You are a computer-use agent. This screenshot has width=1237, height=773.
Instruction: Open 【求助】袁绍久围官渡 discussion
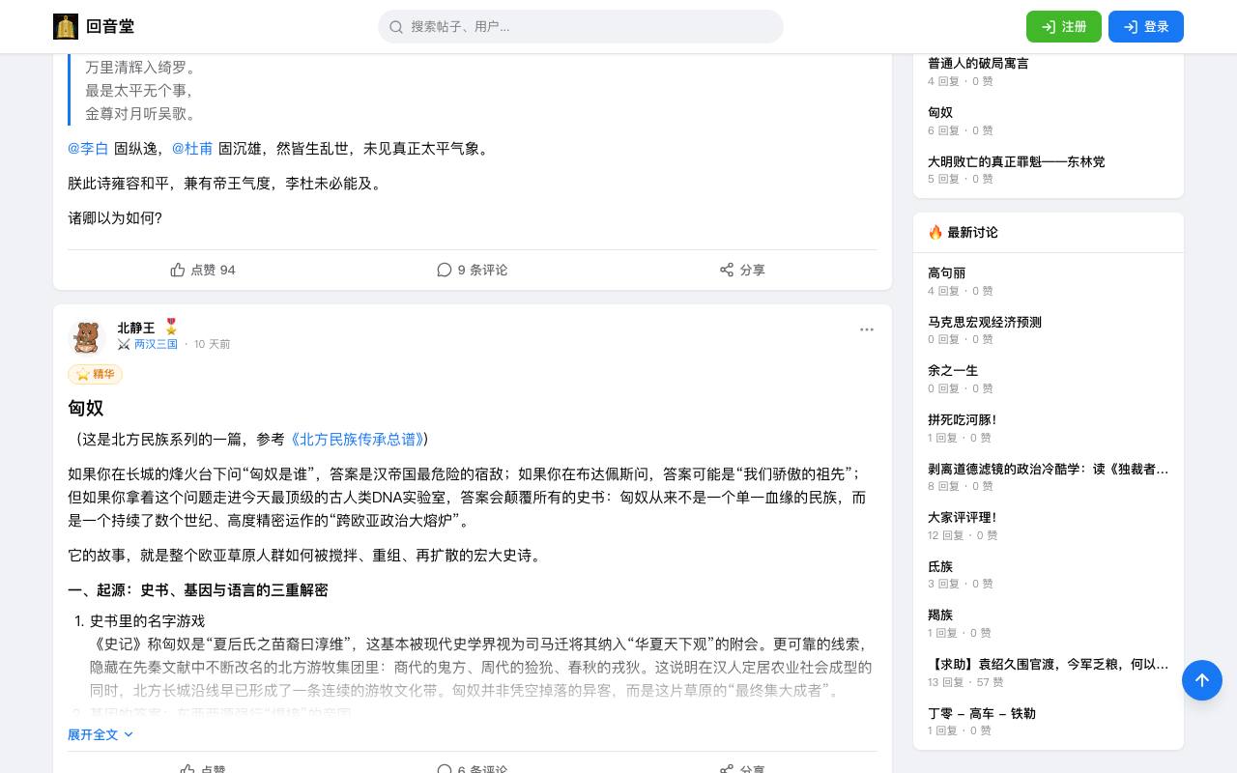point(1049,665)
